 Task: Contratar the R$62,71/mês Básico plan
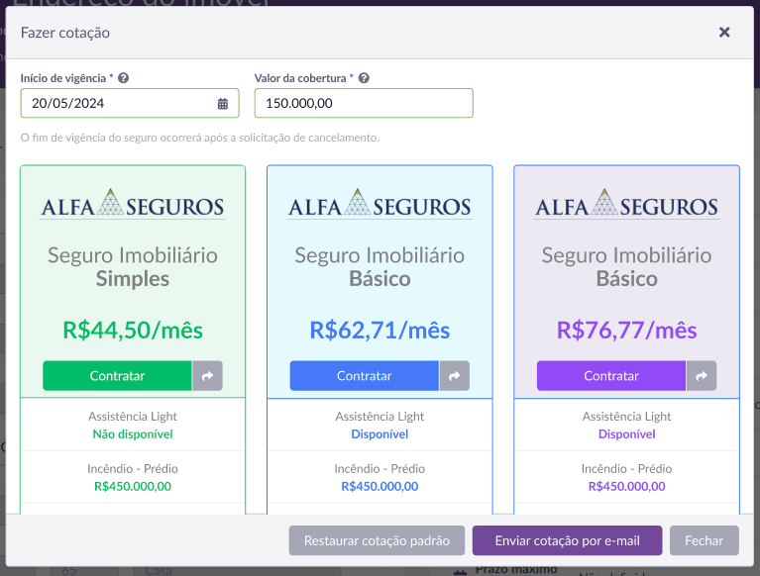tap(365, 376)
